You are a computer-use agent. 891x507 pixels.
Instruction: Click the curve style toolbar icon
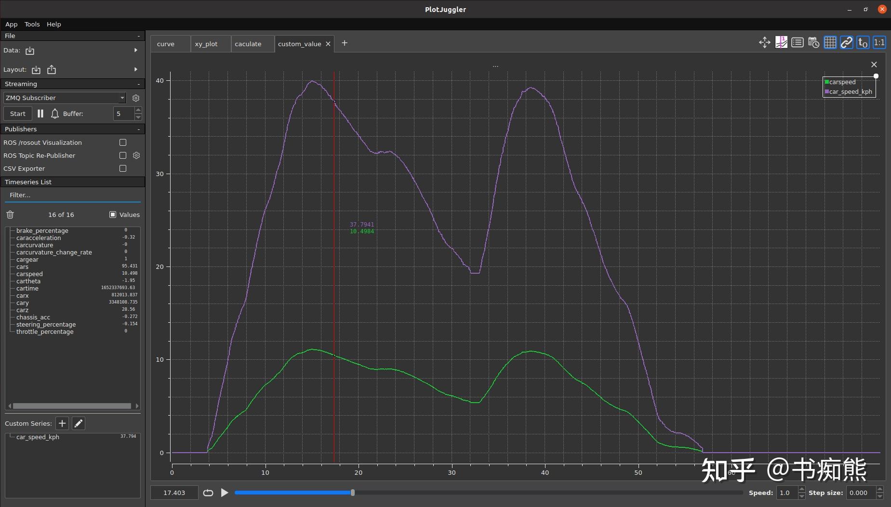781,43
